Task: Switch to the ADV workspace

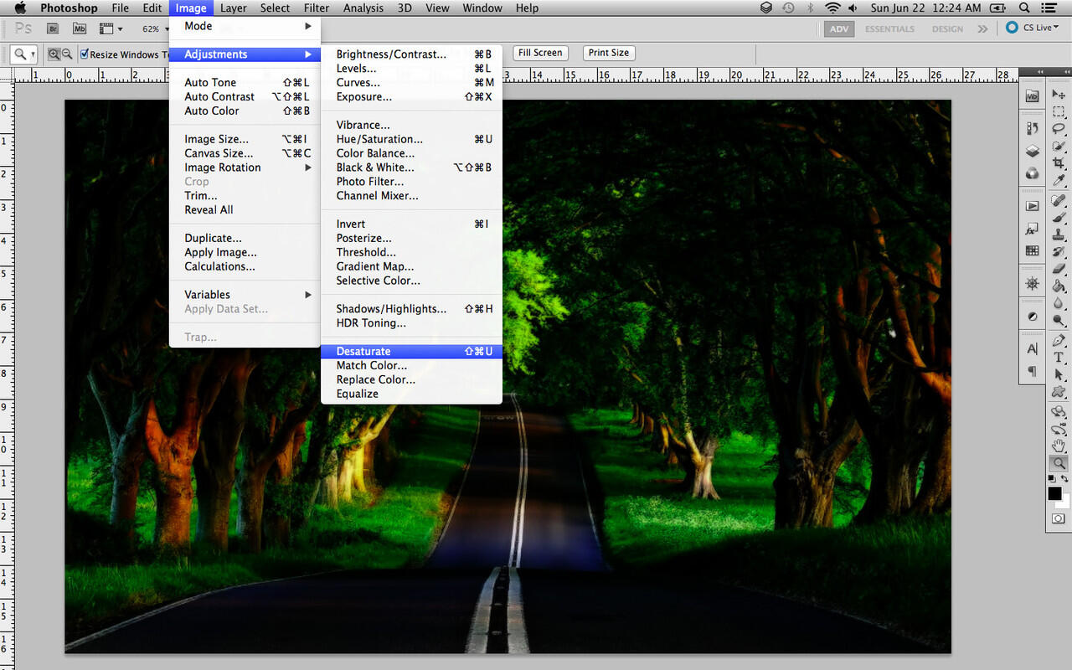Action: 837,28
